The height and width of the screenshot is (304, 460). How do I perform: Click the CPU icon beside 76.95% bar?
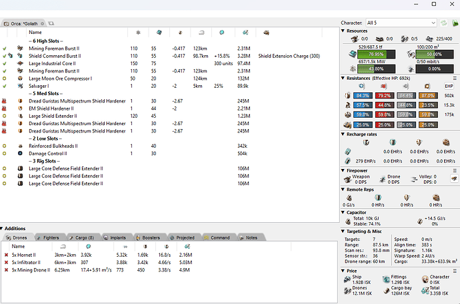(353, 54)
